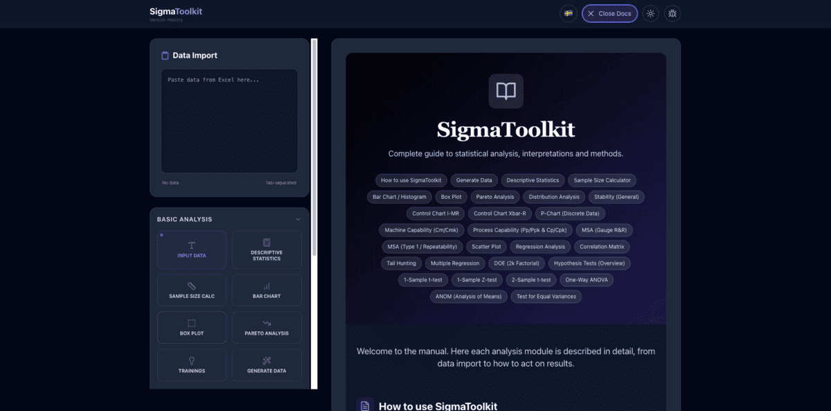Click the large SigmaToolkit docs title
The image size is (831, 411).
pos(506,130)
